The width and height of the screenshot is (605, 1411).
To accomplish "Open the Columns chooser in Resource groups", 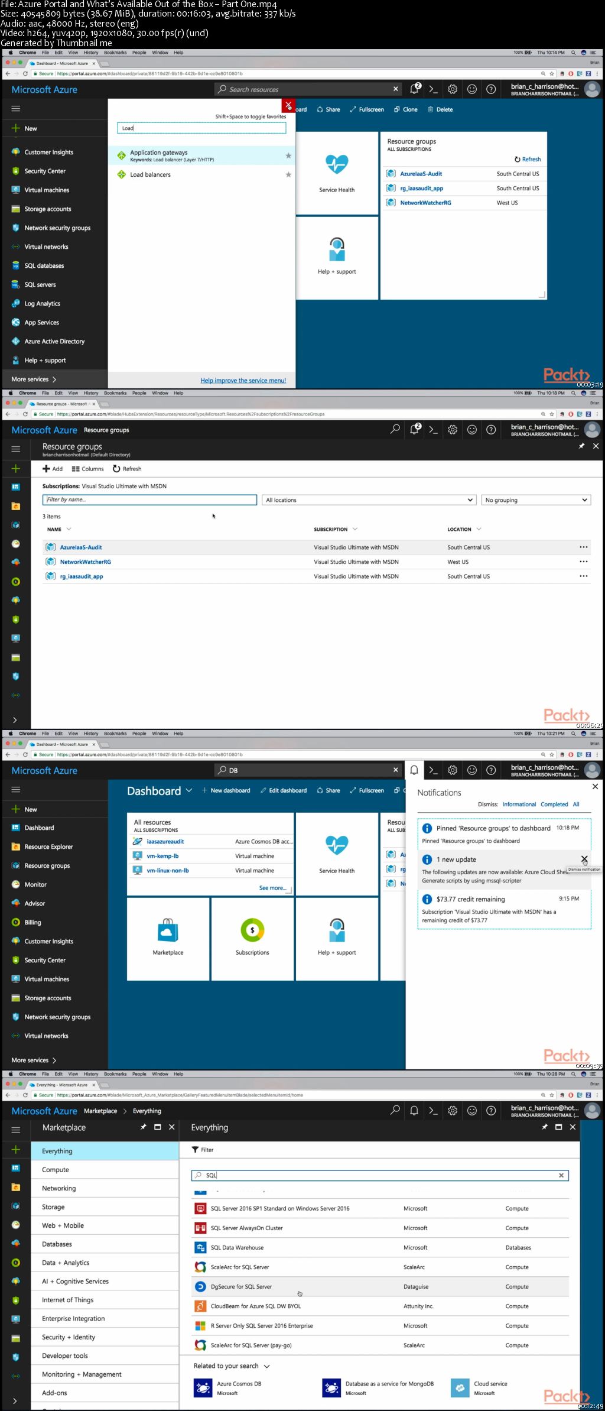I will click(x=87, y=469).
